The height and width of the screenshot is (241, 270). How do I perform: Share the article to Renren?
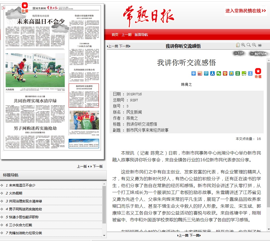(x=212, y=74)
